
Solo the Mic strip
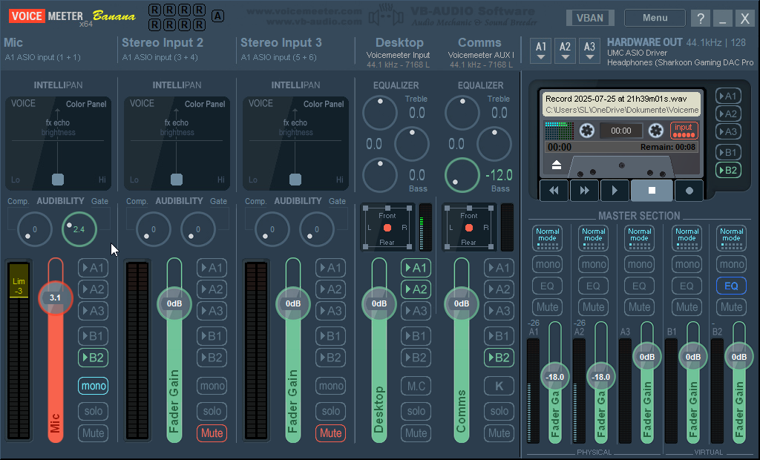click(x=93, y=411)
